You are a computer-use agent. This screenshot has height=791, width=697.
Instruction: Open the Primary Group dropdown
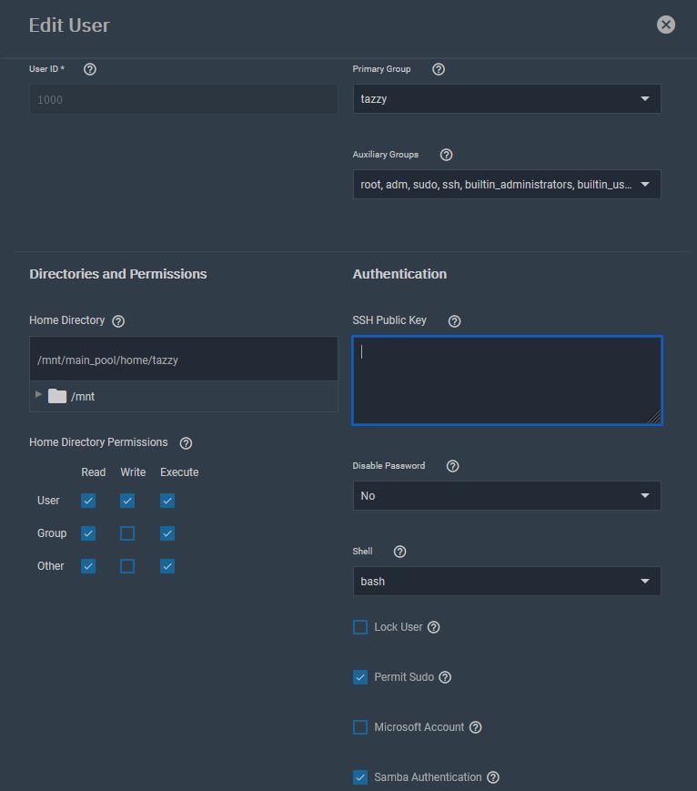pyautogui.click(x=506, y=99)
